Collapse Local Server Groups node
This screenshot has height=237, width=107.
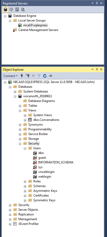[x=10, y=20]
